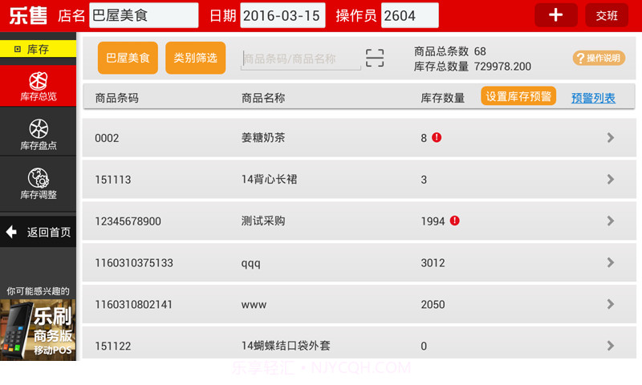
Task: Click the 你可能感兴趣的 label
Action: (x=38, y=291)
